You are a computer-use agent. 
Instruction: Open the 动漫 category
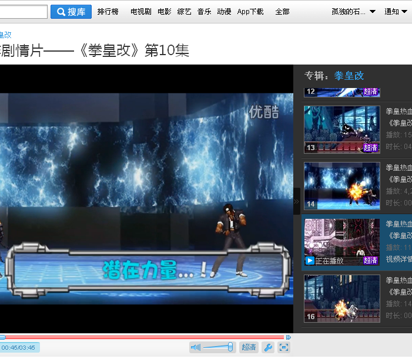(224, 12)
